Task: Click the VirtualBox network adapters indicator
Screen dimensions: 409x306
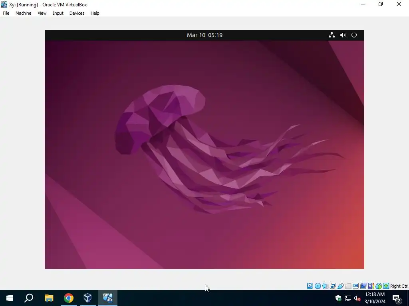Action: click(x=333, y=286)
